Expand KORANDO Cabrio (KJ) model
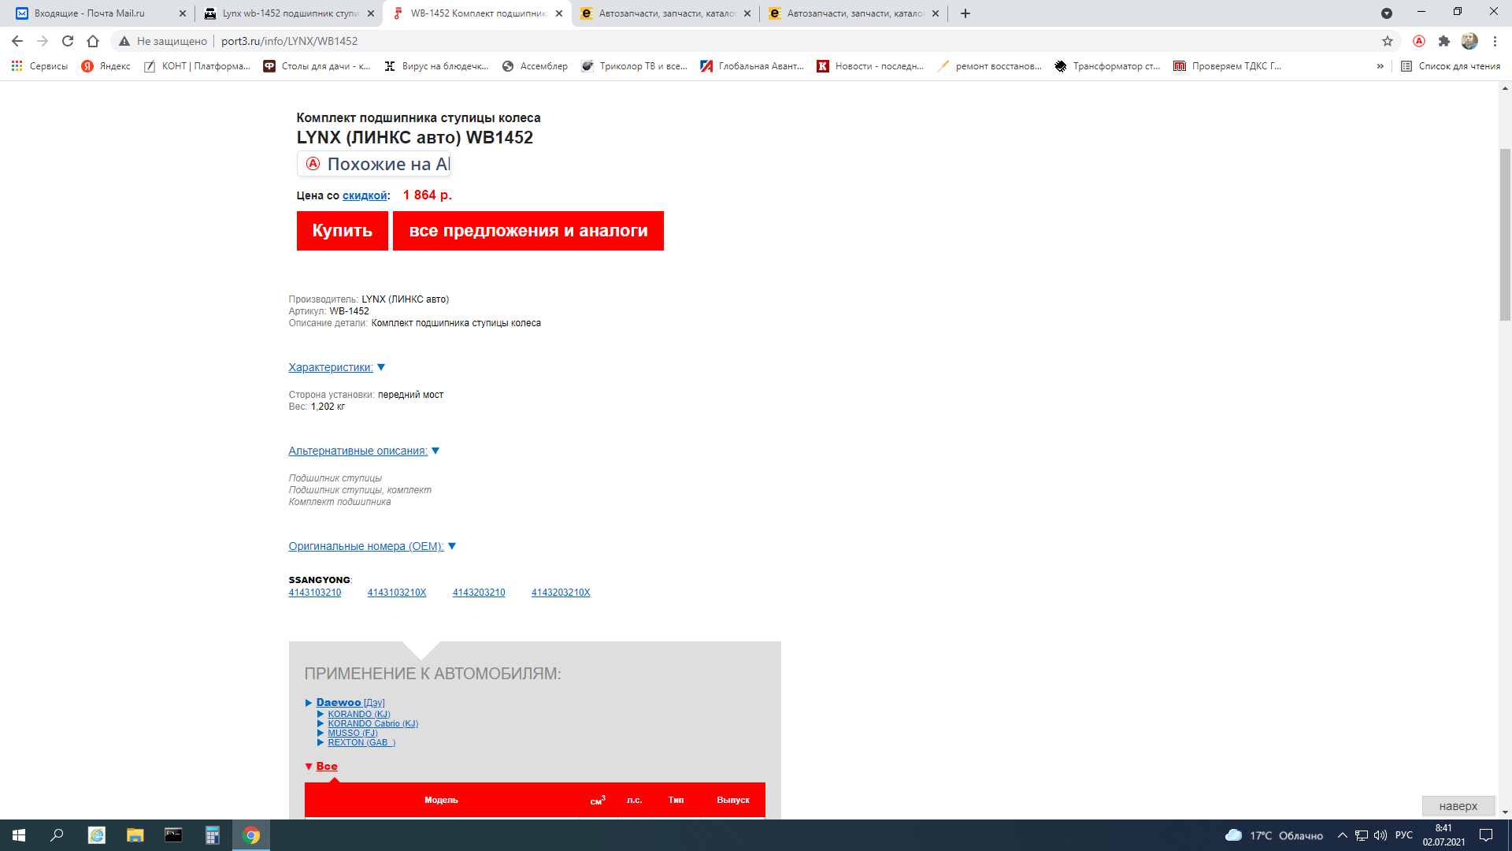Viewport: 1512px width, 851px height. tap(372, 723)
